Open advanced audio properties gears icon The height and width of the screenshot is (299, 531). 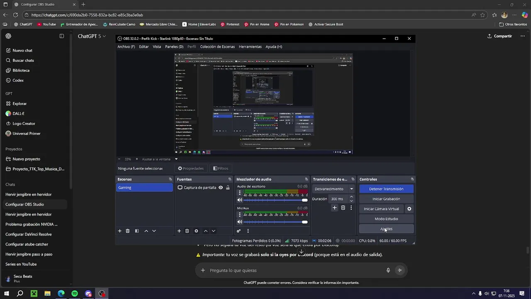pyautogui.click(x=239, y=231)
